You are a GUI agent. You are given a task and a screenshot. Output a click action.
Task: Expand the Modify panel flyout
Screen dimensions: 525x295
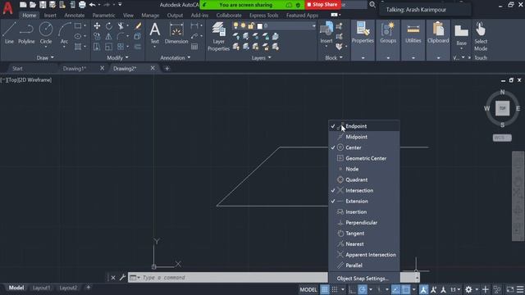tap(117, 58)
